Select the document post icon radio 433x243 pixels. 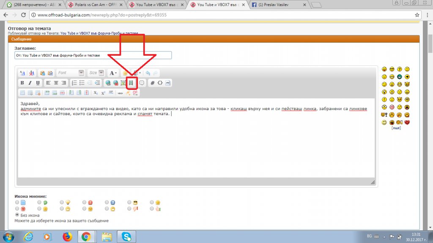[17, 202]
